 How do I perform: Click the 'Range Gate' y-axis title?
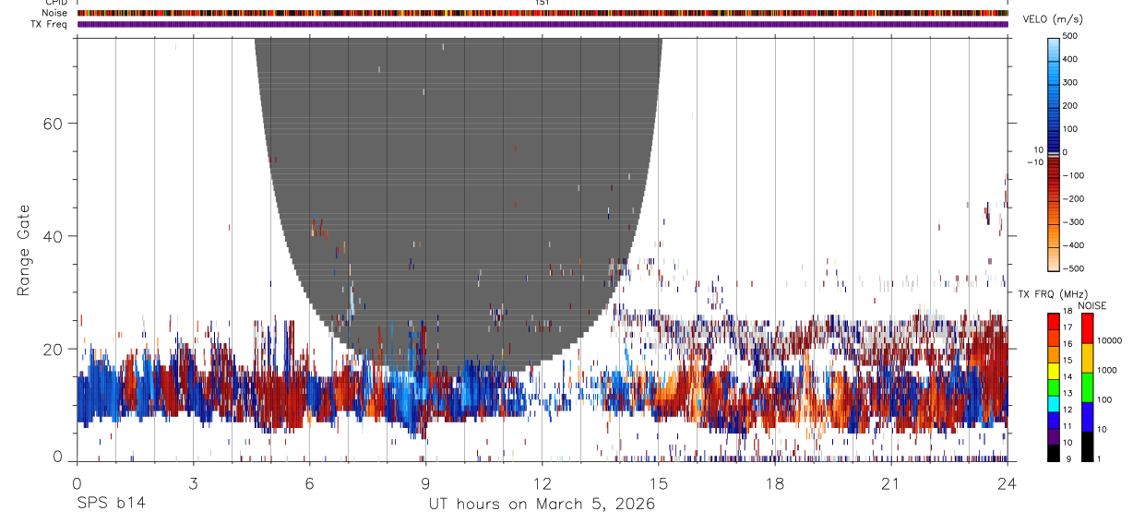pyautogui.click(x=24, y=250)
